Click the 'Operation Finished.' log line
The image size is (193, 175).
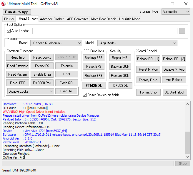(16, 154)
